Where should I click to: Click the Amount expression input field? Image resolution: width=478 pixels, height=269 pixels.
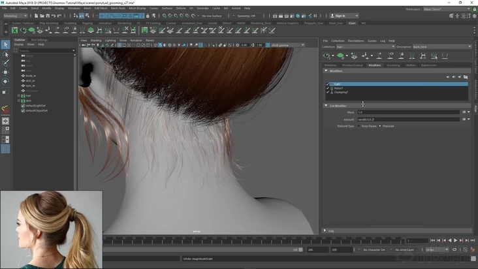pyautogui.click(x=408, y=119)
